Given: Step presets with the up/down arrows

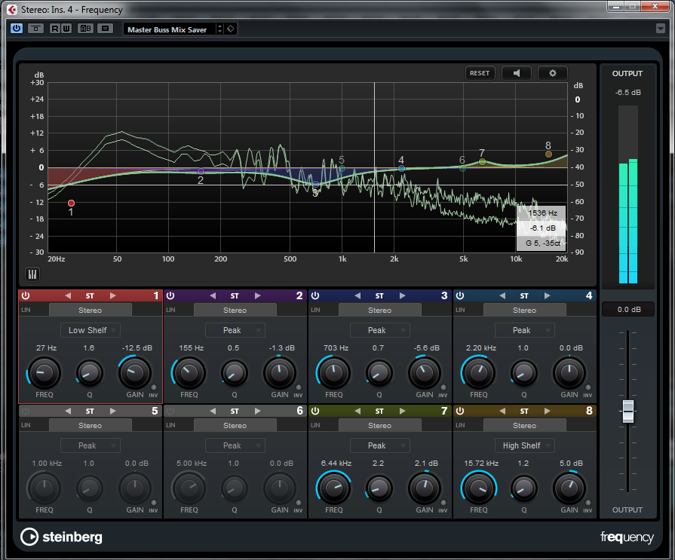Looking at the screenshot, I should (220, 29).
